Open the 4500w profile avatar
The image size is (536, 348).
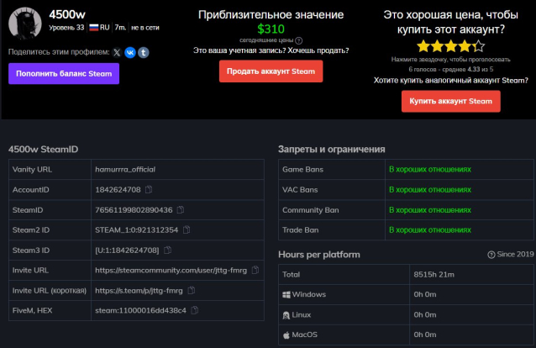(24, 24)
